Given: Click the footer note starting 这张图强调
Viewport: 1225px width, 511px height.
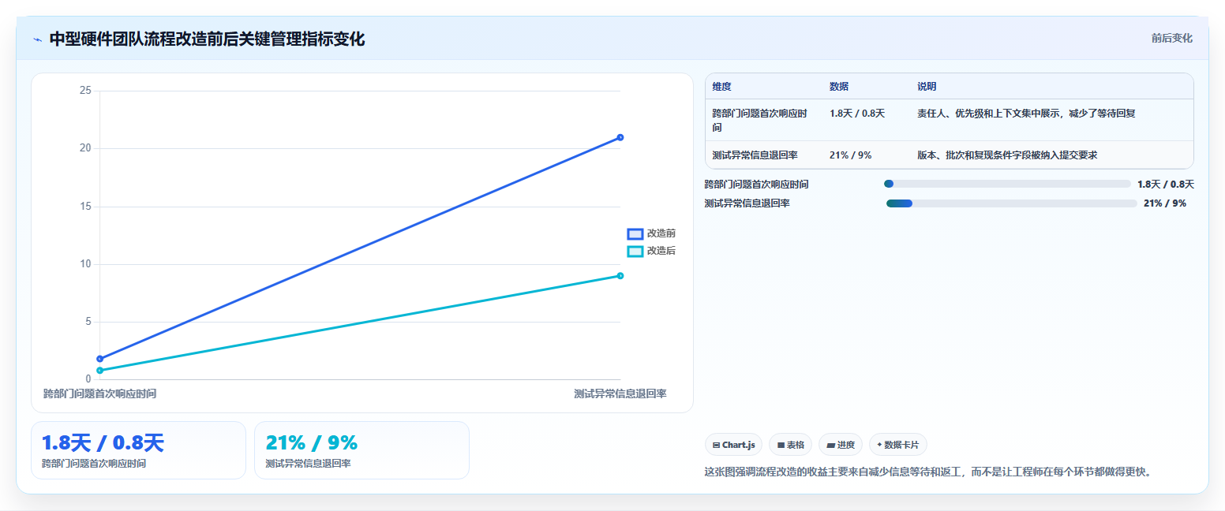Looking at the screenshot, I should coord(929,472).
